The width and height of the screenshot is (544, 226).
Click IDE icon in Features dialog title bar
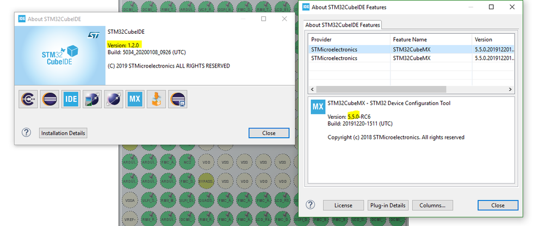[306, 7]
